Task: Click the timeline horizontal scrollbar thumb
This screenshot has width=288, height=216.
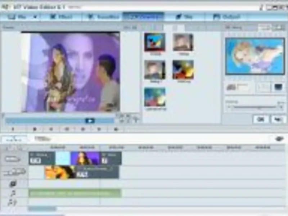Action: coord(42,209)
